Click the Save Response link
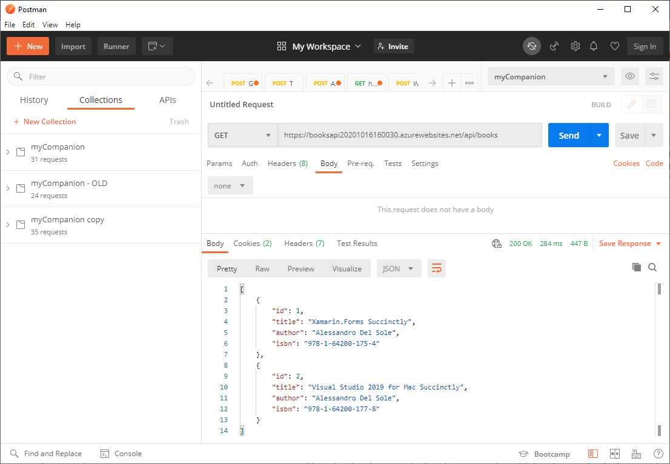The width and height of the screenshot is (670, 464). (625, 243)
